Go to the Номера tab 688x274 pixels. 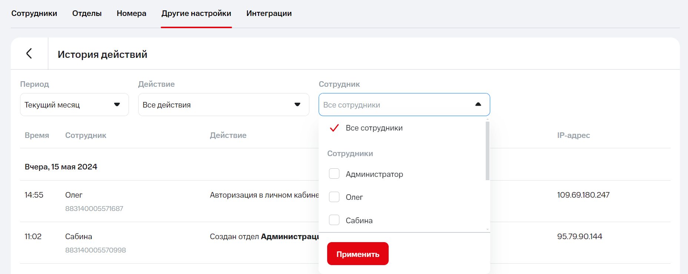[x=132, y=13]
